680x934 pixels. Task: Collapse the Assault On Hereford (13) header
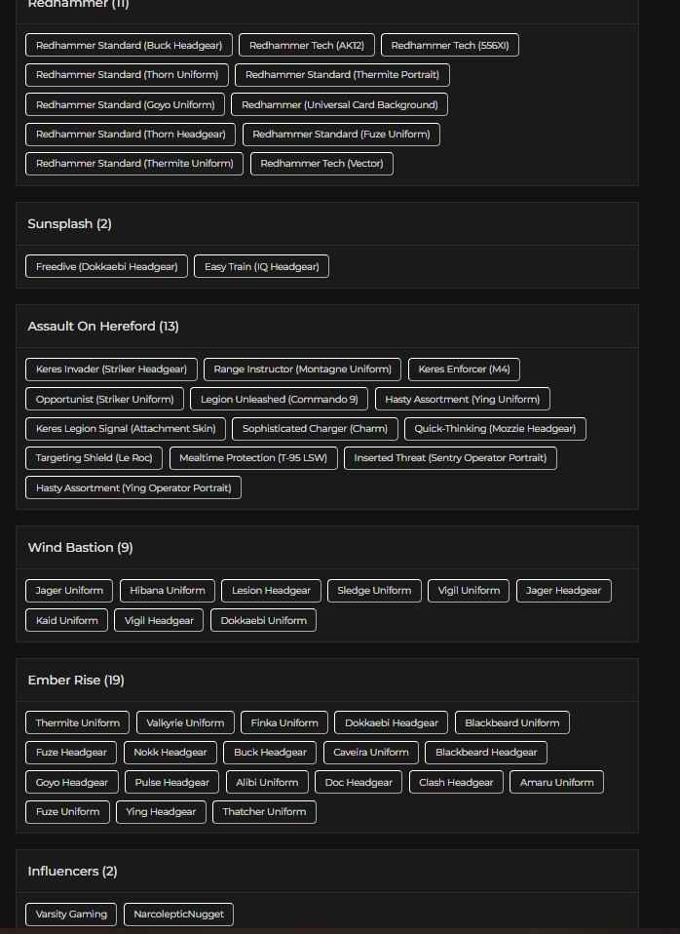103,327
